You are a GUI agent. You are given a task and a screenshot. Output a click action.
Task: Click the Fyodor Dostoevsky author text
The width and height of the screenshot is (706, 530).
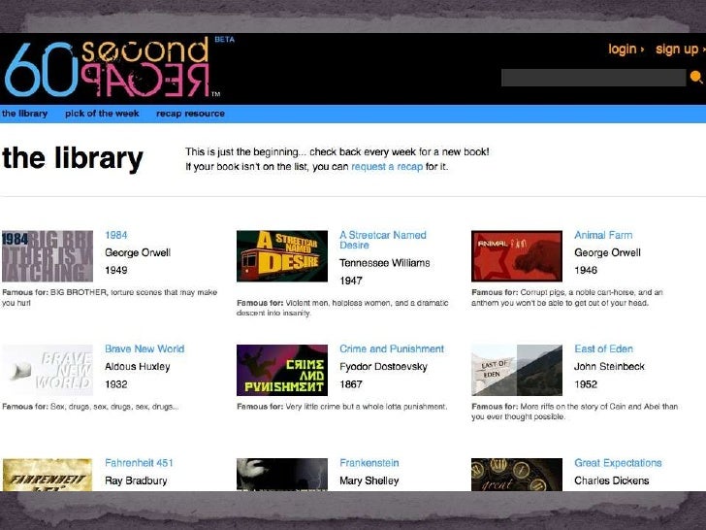tap(383, 367)
